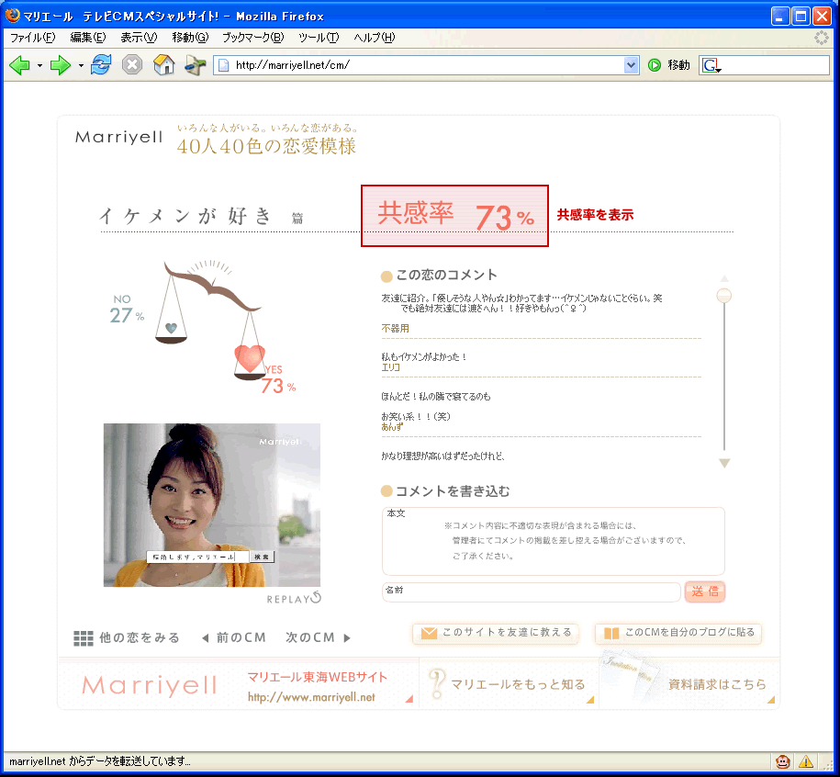Viewport: 840px width, 777px height.
Task: Click the 前のCM link
Action: point(233,637)
